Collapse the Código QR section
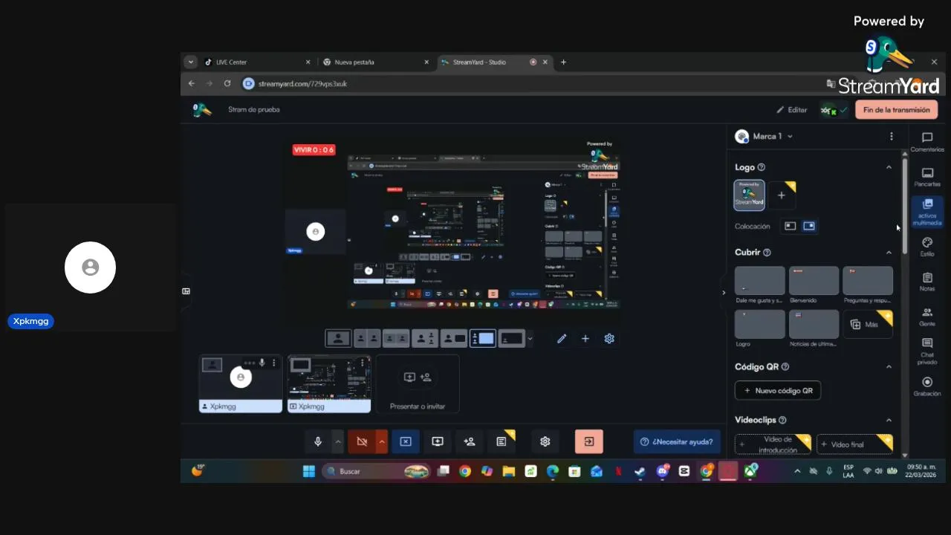Screen dimensions: 951x535 (x=889, y=367)
